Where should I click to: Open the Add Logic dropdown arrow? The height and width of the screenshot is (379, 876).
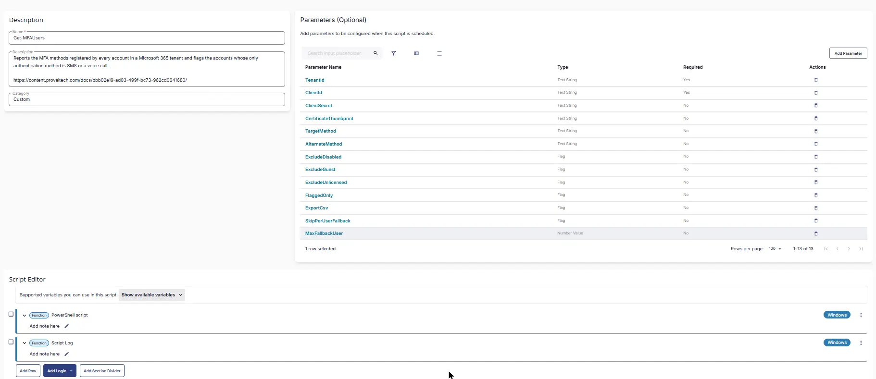point(71,371)
